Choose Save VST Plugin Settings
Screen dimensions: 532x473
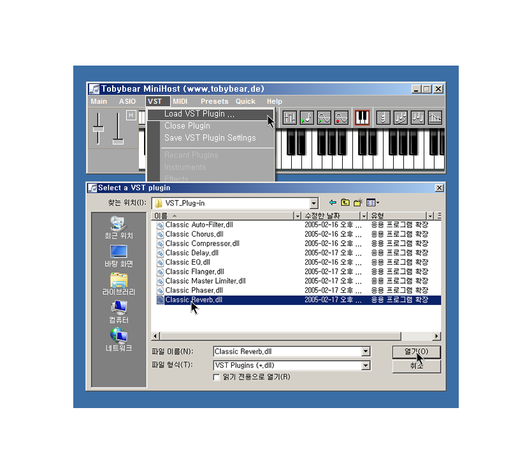click(x=211, y=138)
